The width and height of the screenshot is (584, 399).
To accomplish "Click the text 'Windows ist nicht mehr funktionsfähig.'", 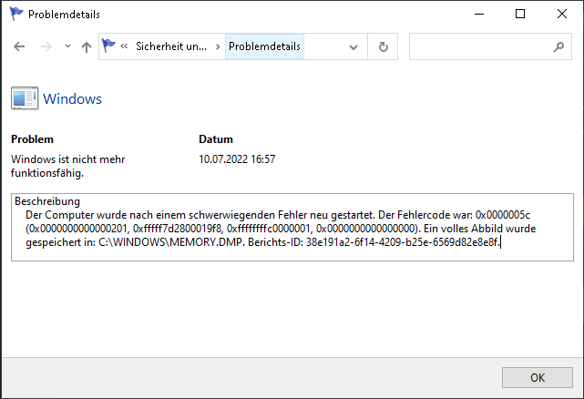I will pos(67,166).
